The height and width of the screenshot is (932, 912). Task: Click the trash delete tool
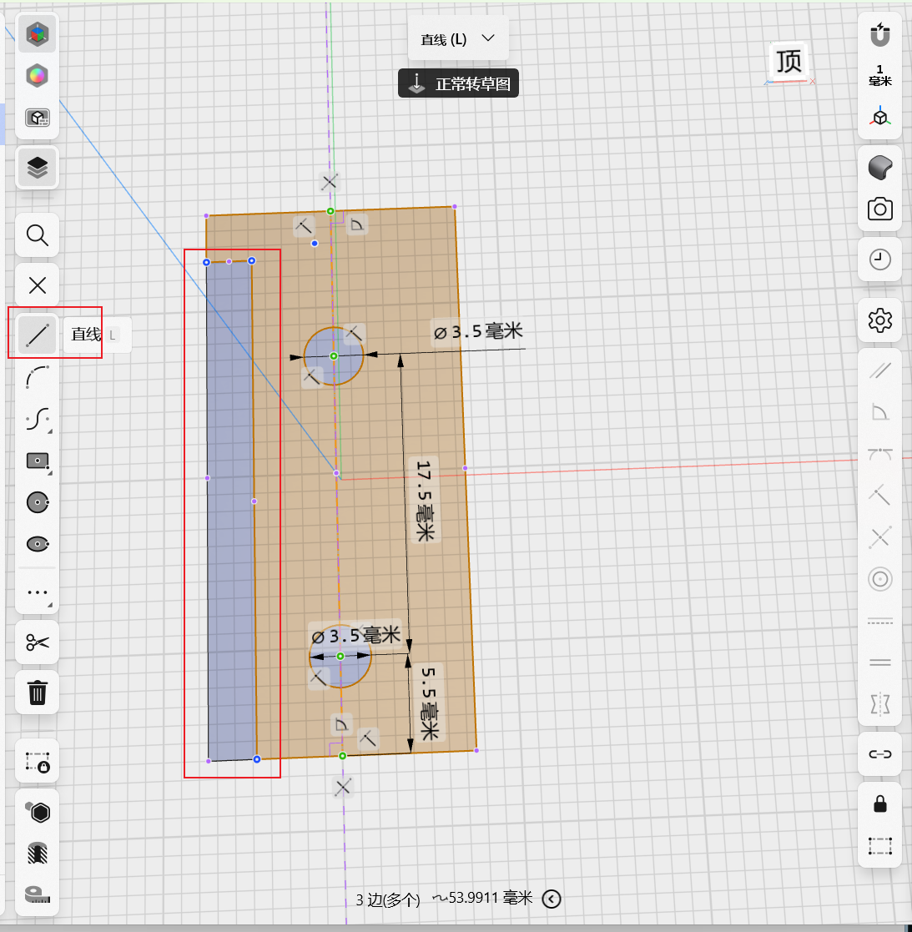coord(37,693)
